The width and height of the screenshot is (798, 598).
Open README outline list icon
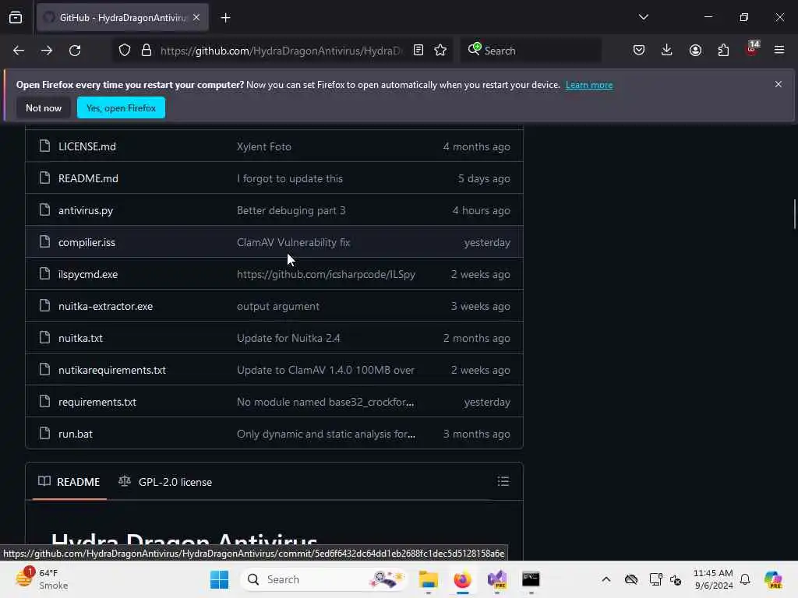coord(503,481)
